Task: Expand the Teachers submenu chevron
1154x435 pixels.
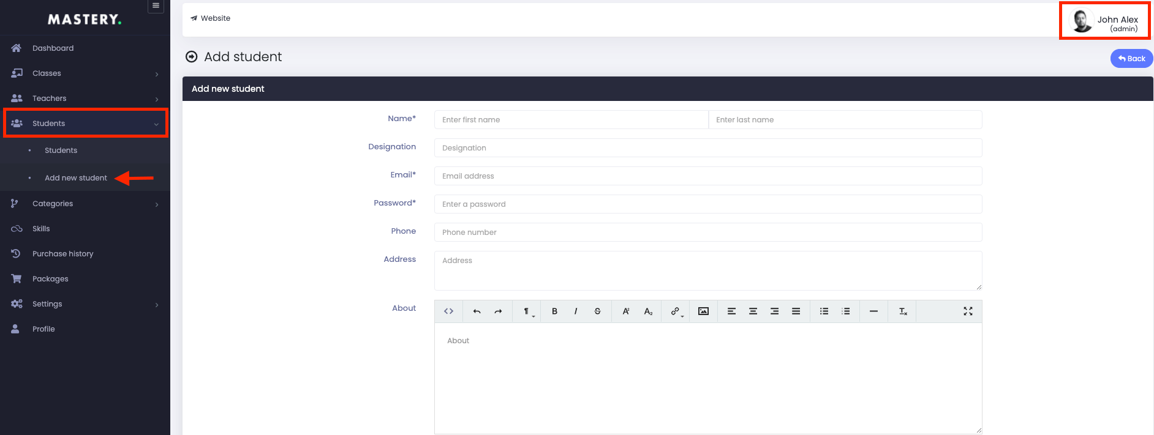Action: [x=157, y=99]
